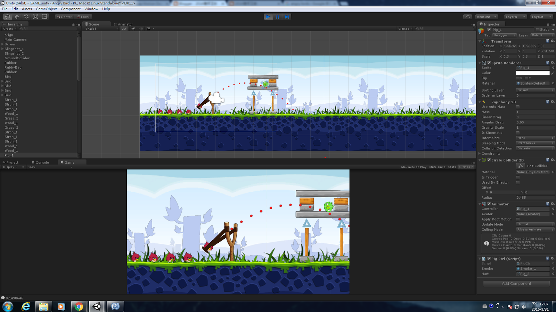Open the GameObject menu
Image resolution: width=556 pixels, height=312 pixels.
[x=46, y=9]
